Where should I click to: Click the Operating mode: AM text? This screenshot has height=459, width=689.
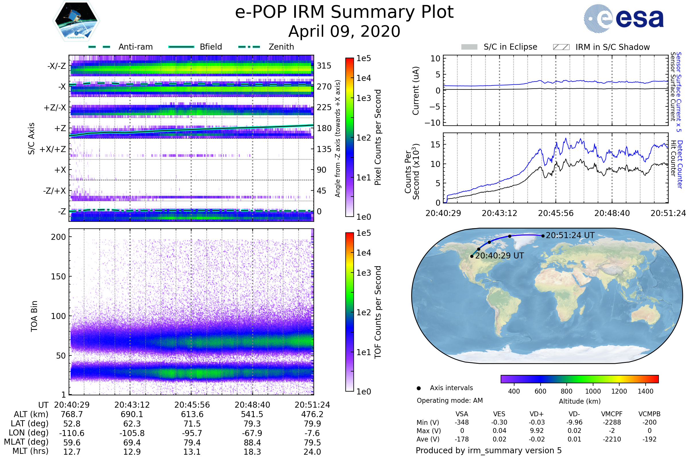click(450, 400)
